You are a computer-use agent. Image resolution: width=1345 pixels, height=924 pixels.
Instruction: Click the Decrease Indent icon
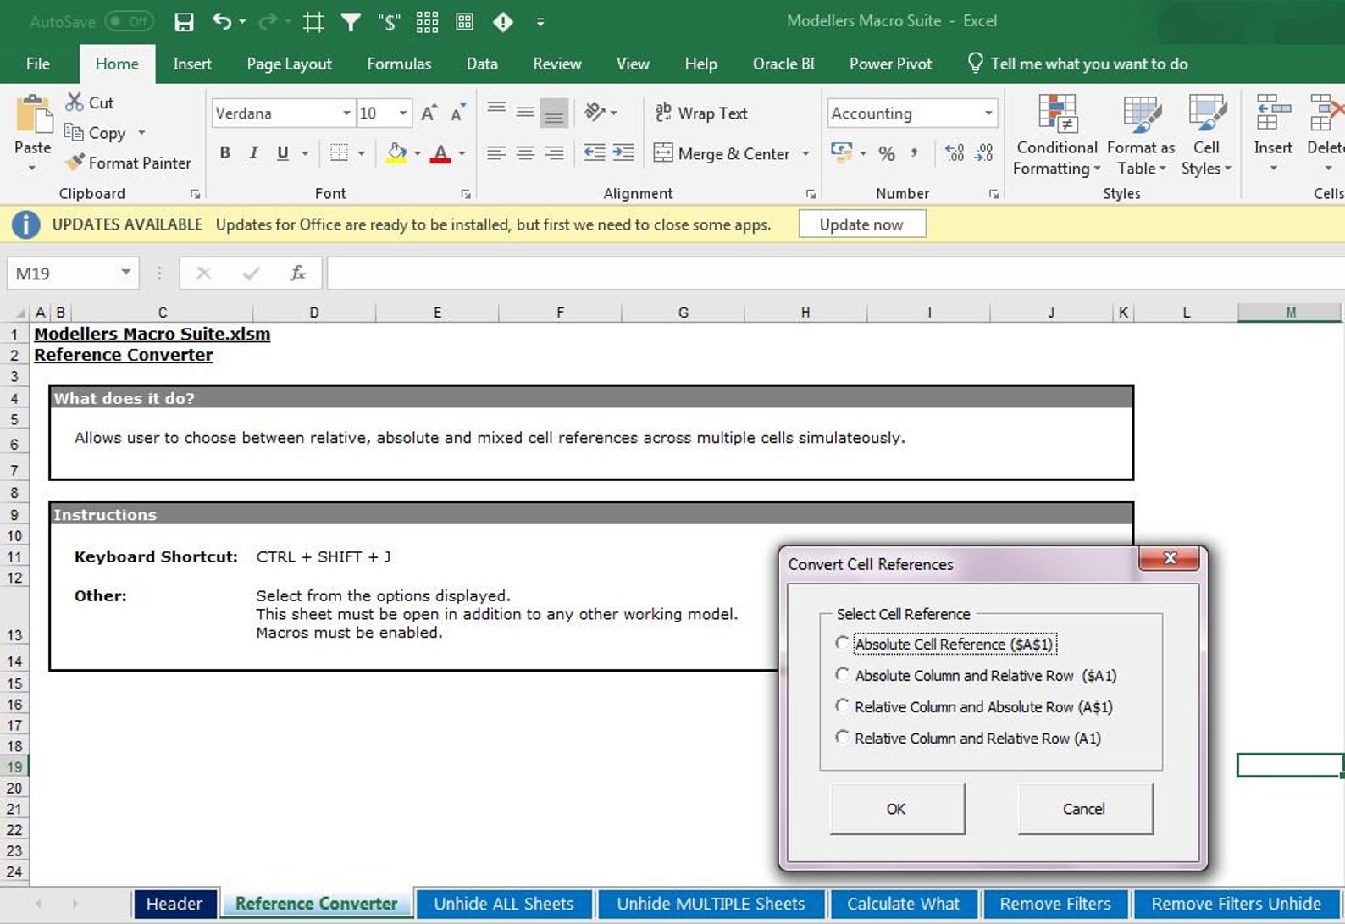tap(595, 152)
